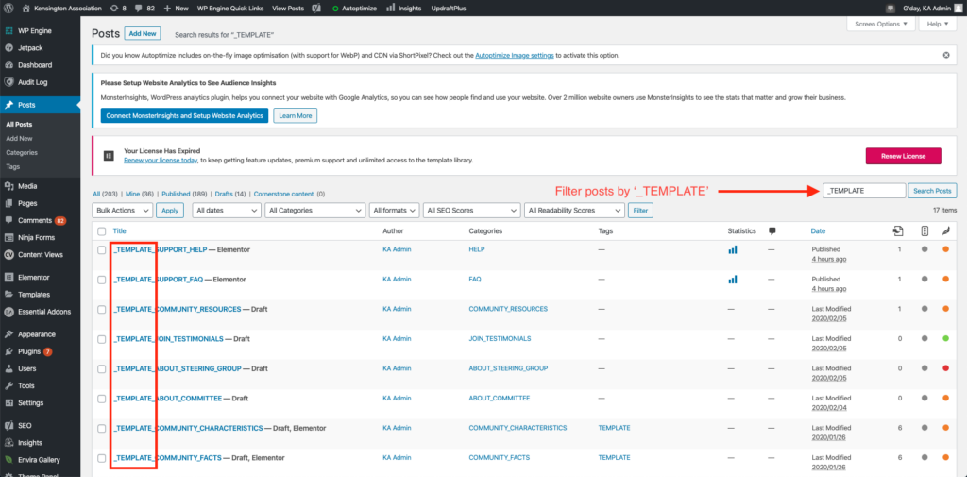Open the WordPress logo menu in admin bar
The image size is (967, 477).
9,9
